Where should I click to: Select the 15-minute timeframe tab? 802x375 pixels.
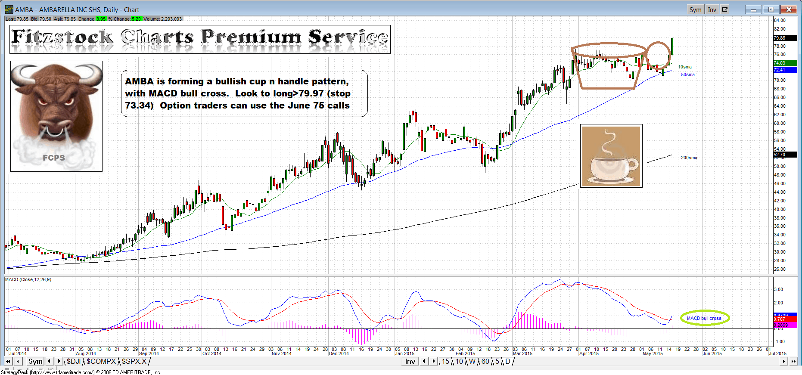pos(445,362)
